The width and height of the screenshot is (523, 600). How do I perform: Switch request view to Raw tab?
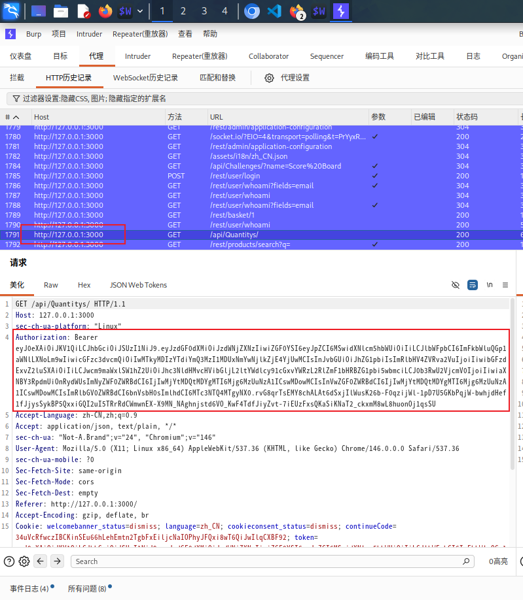tap(50, 285)
